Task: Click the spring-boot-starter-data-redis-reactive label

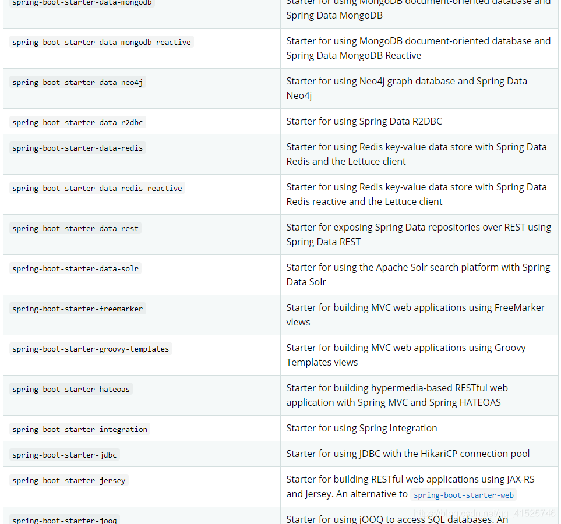Action: pyautogui.click(x=97, y=188)
